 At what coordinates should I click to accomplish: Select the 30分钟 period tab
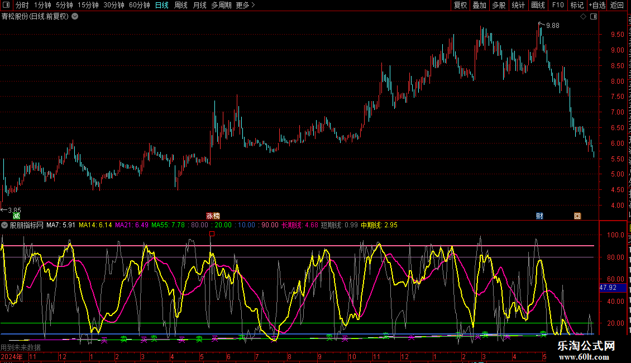(x=113, y=5)
